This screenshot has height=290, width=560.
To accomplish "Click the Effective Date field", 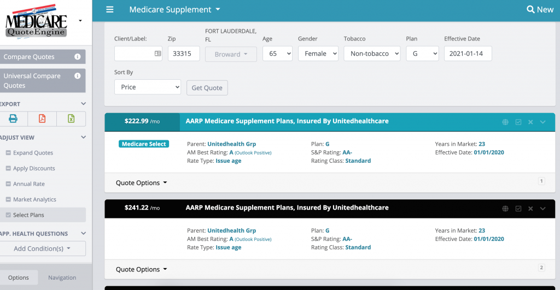I will (468, 54).
